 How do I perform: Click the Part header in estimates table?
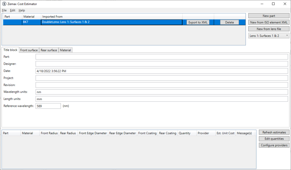point(11,133)
